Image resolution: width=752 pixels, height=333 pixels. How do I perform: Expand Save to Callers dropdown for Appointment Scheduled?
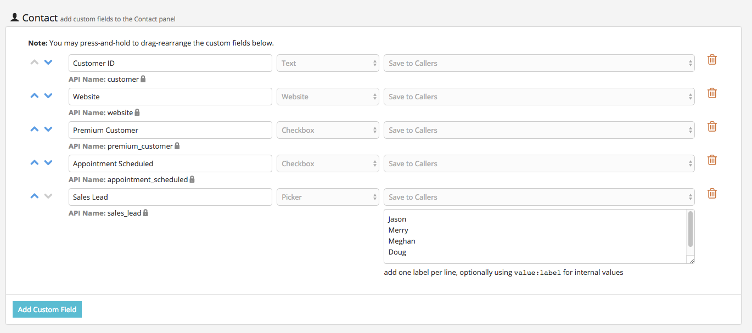[538, 163]
